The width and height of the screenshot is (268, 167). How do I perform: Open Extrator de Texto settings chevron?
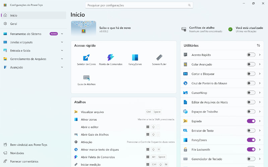point(260,131)
